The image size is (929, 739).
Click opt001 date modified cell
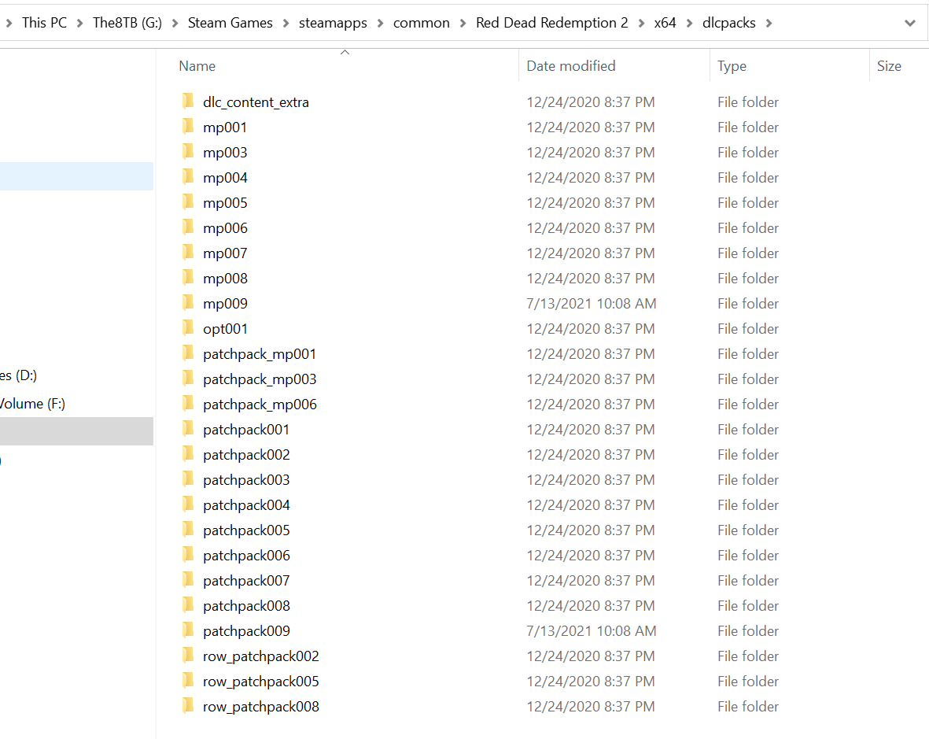pos(591,328)
